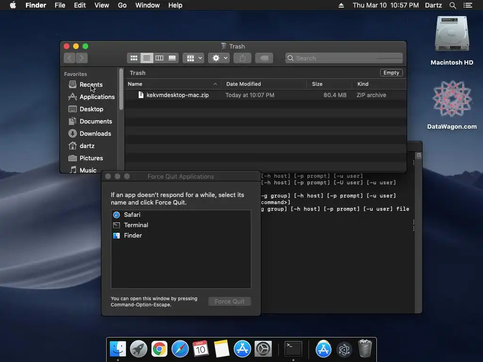The image size is (483, 362).
Task: Open the File menu
Action: click(x=60, y=5)
